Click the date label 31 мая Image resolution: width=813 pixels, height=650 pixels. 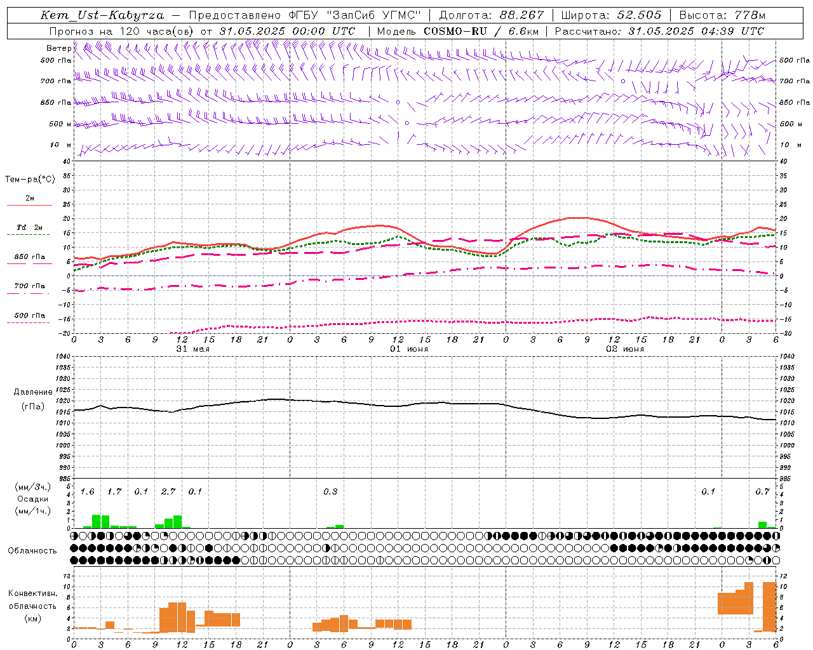193,349
